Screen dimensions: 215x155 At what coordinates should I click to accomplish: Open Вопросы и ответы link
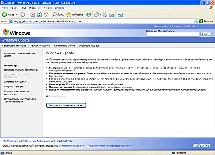14,87
